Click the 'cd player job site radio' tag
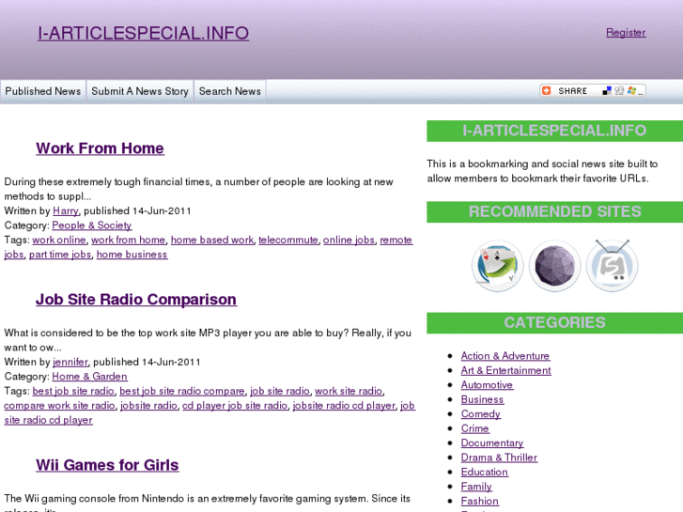 click(x=235, y=406)
